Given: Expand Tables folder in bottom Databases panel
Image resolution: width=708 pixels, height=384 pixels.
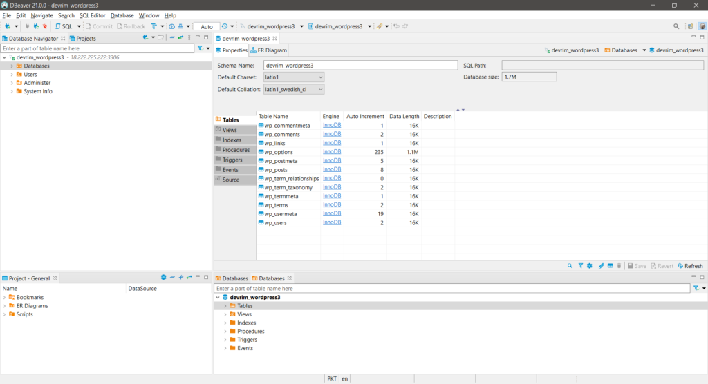Looking at the screenshot, I should click(225, 306).
